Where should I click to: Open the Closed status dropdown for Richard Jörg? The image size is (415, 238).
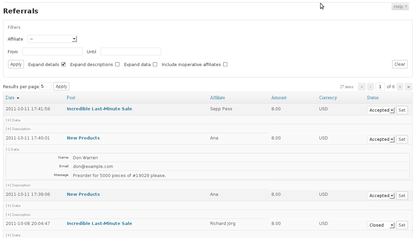(381, 225)
